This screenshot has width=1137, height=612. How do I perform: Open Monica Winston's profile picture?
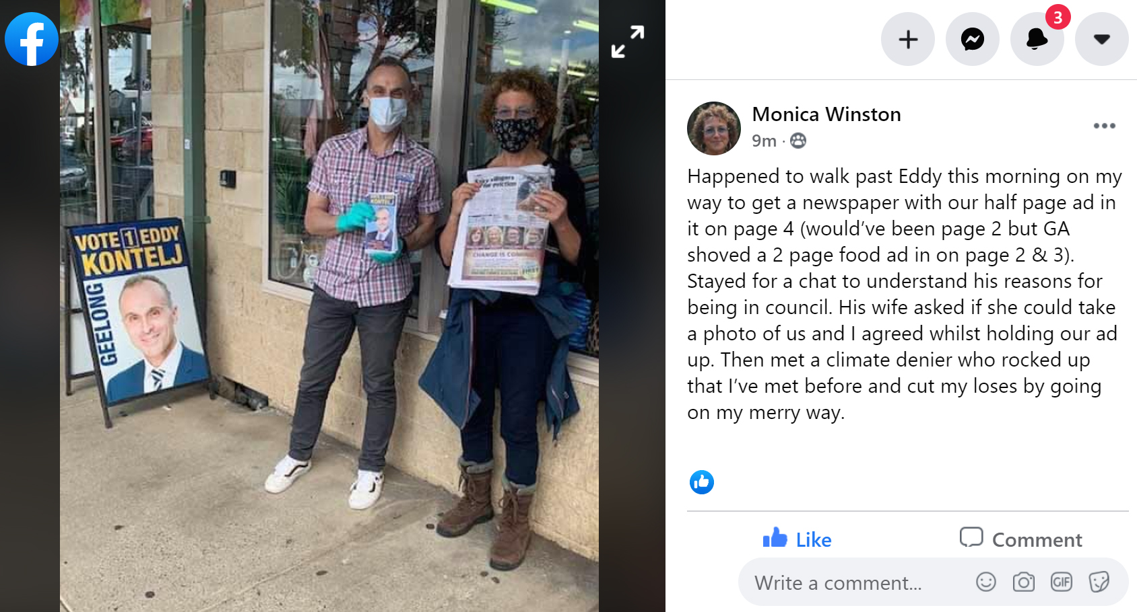coord(714,128)
